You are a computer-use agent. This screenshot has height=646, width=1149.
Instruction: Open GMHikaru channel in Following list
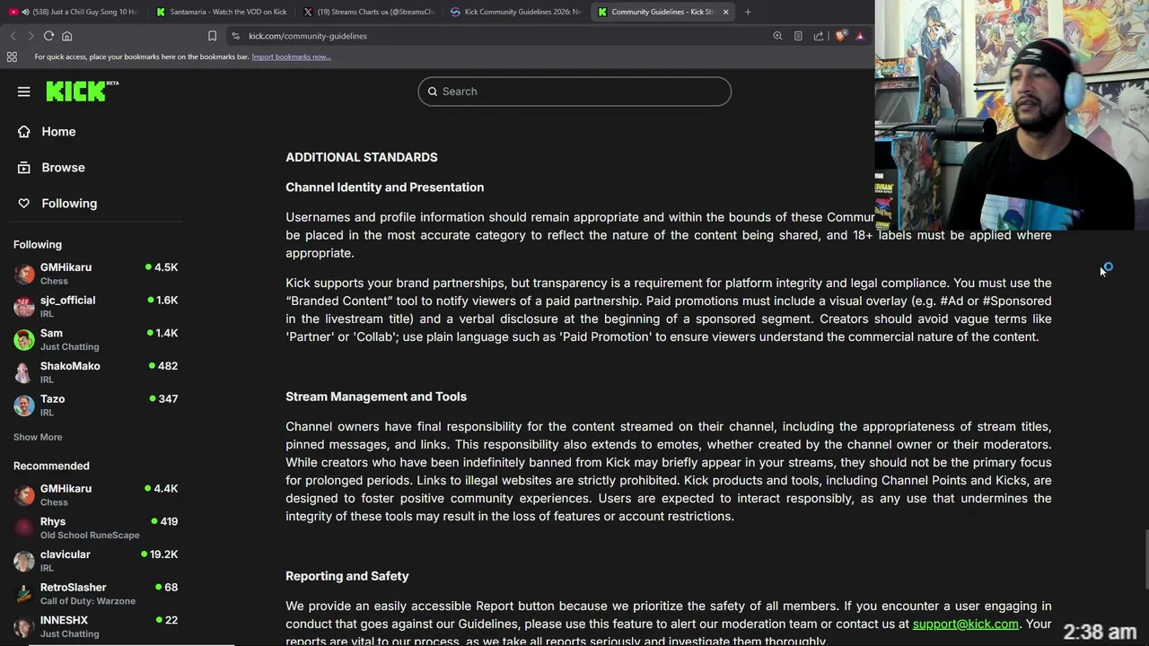click(x=96, y=274)
